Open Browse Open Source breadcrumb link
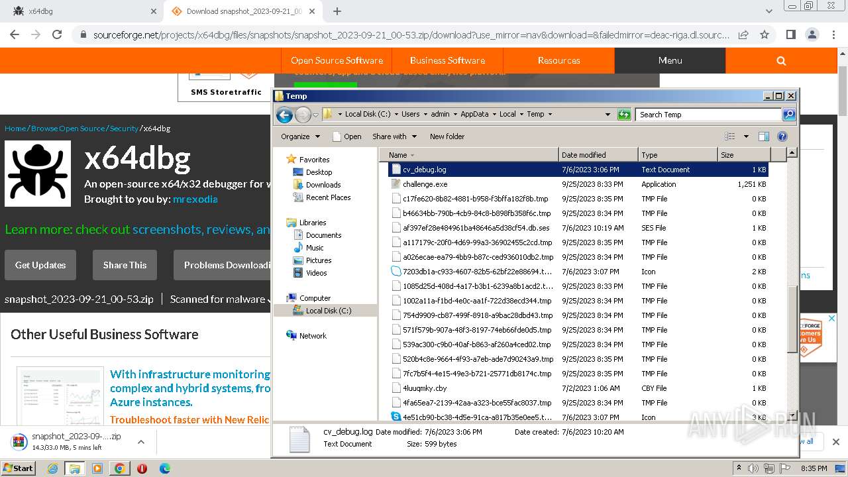 68,129
